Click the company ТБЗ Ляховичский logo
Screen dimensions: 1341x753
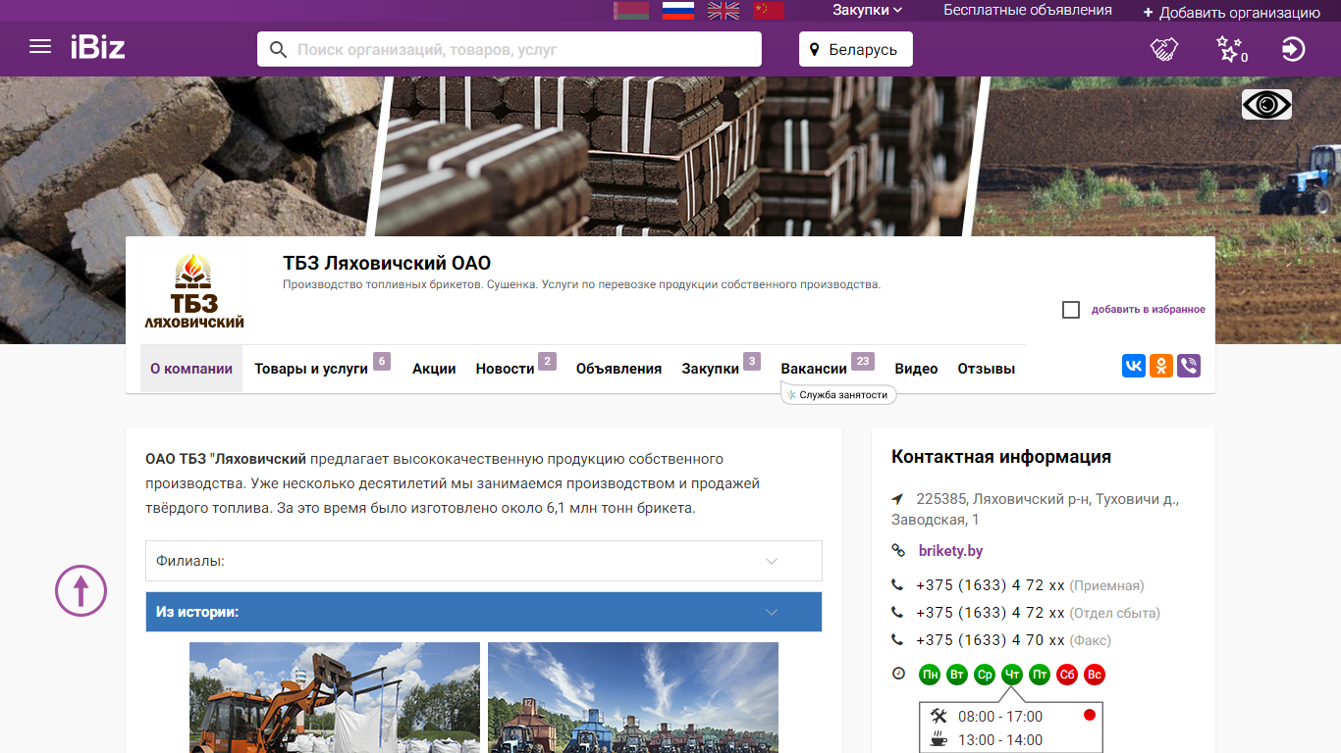pos(194,291)
